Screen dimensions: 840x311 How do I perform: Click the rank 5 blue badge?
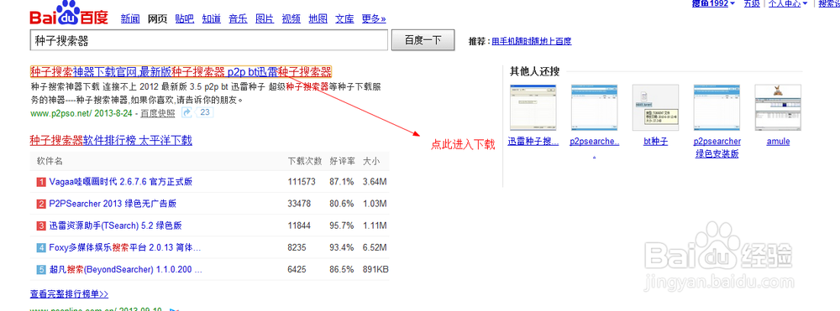41,269
